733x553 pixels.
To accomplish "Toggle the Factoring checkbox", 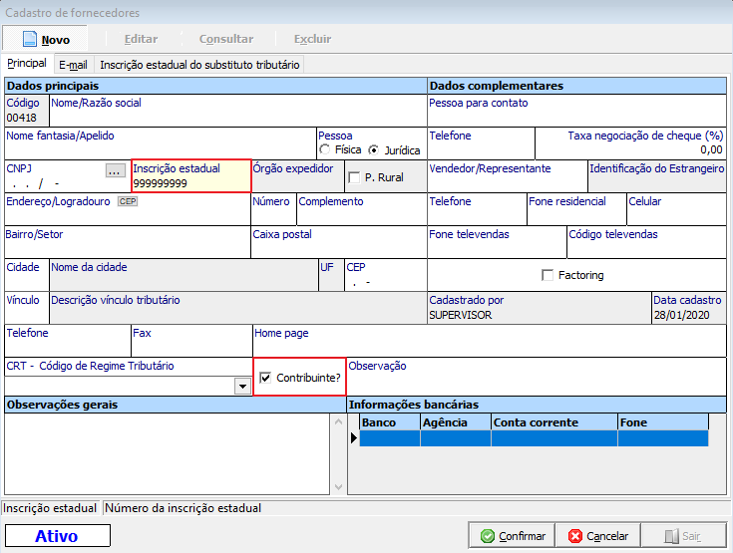I will click(547, 275).
